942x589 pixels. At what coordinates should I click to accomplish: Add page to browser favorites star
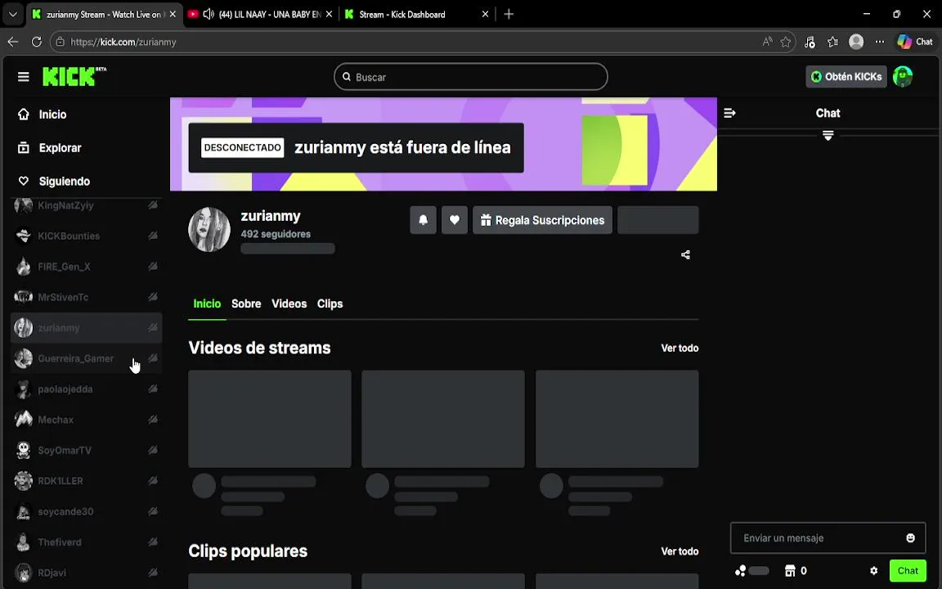pos(785,42)
